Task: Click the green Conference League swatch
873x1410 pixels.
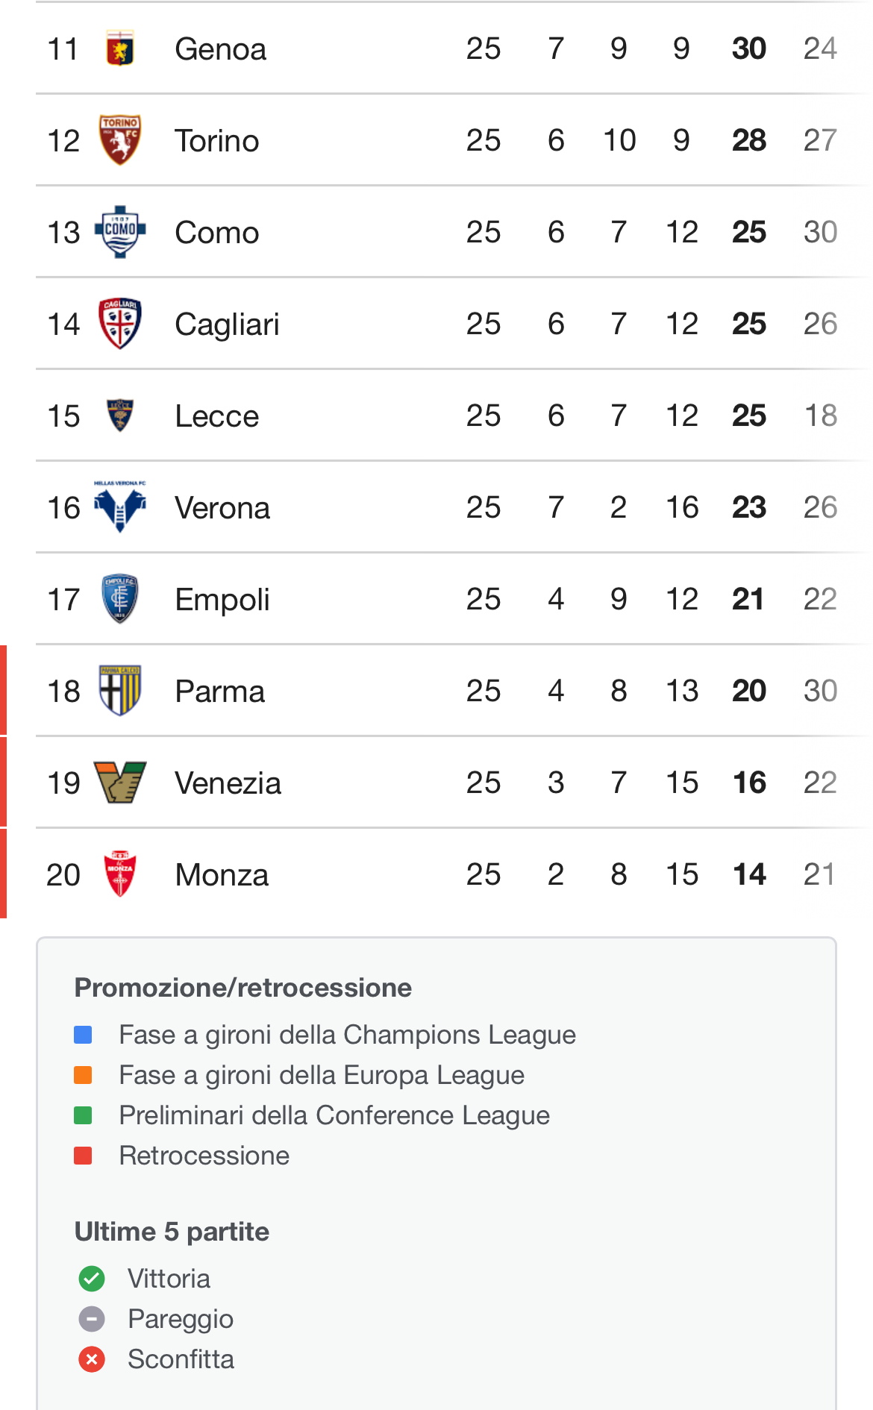Action: pos(83,1115)
